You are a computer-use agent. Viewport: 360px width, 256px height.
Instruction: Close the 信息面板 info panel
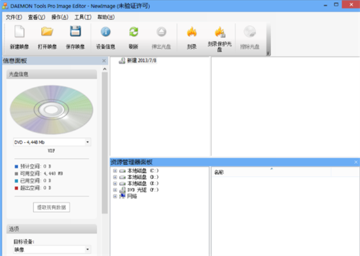pos(104,61)
